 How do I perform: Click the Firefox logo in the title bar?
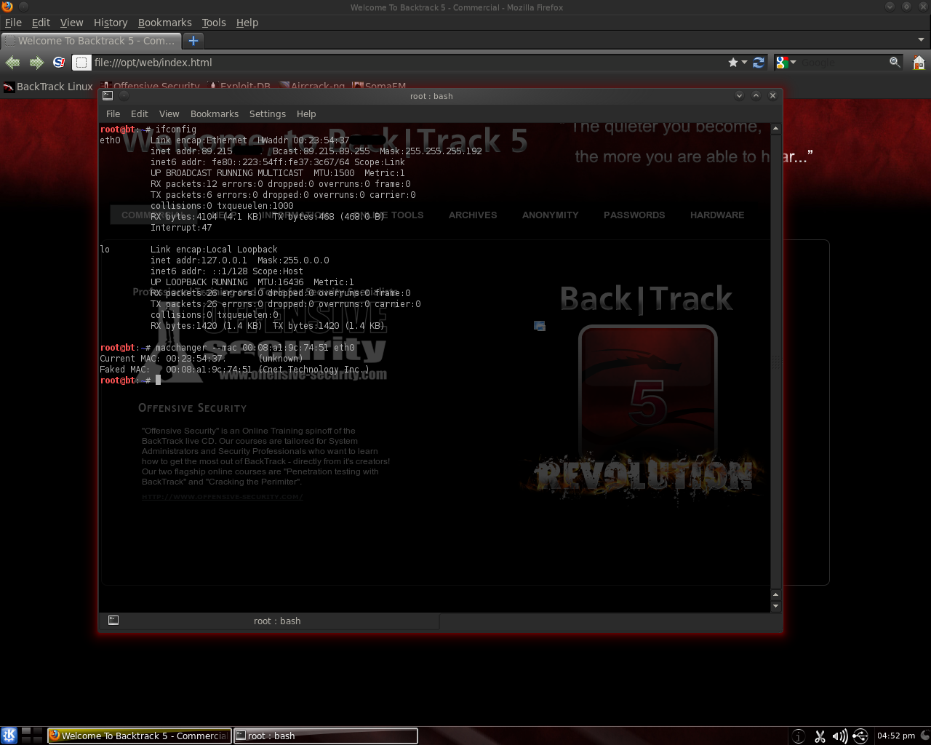click(x=7, y=7)
